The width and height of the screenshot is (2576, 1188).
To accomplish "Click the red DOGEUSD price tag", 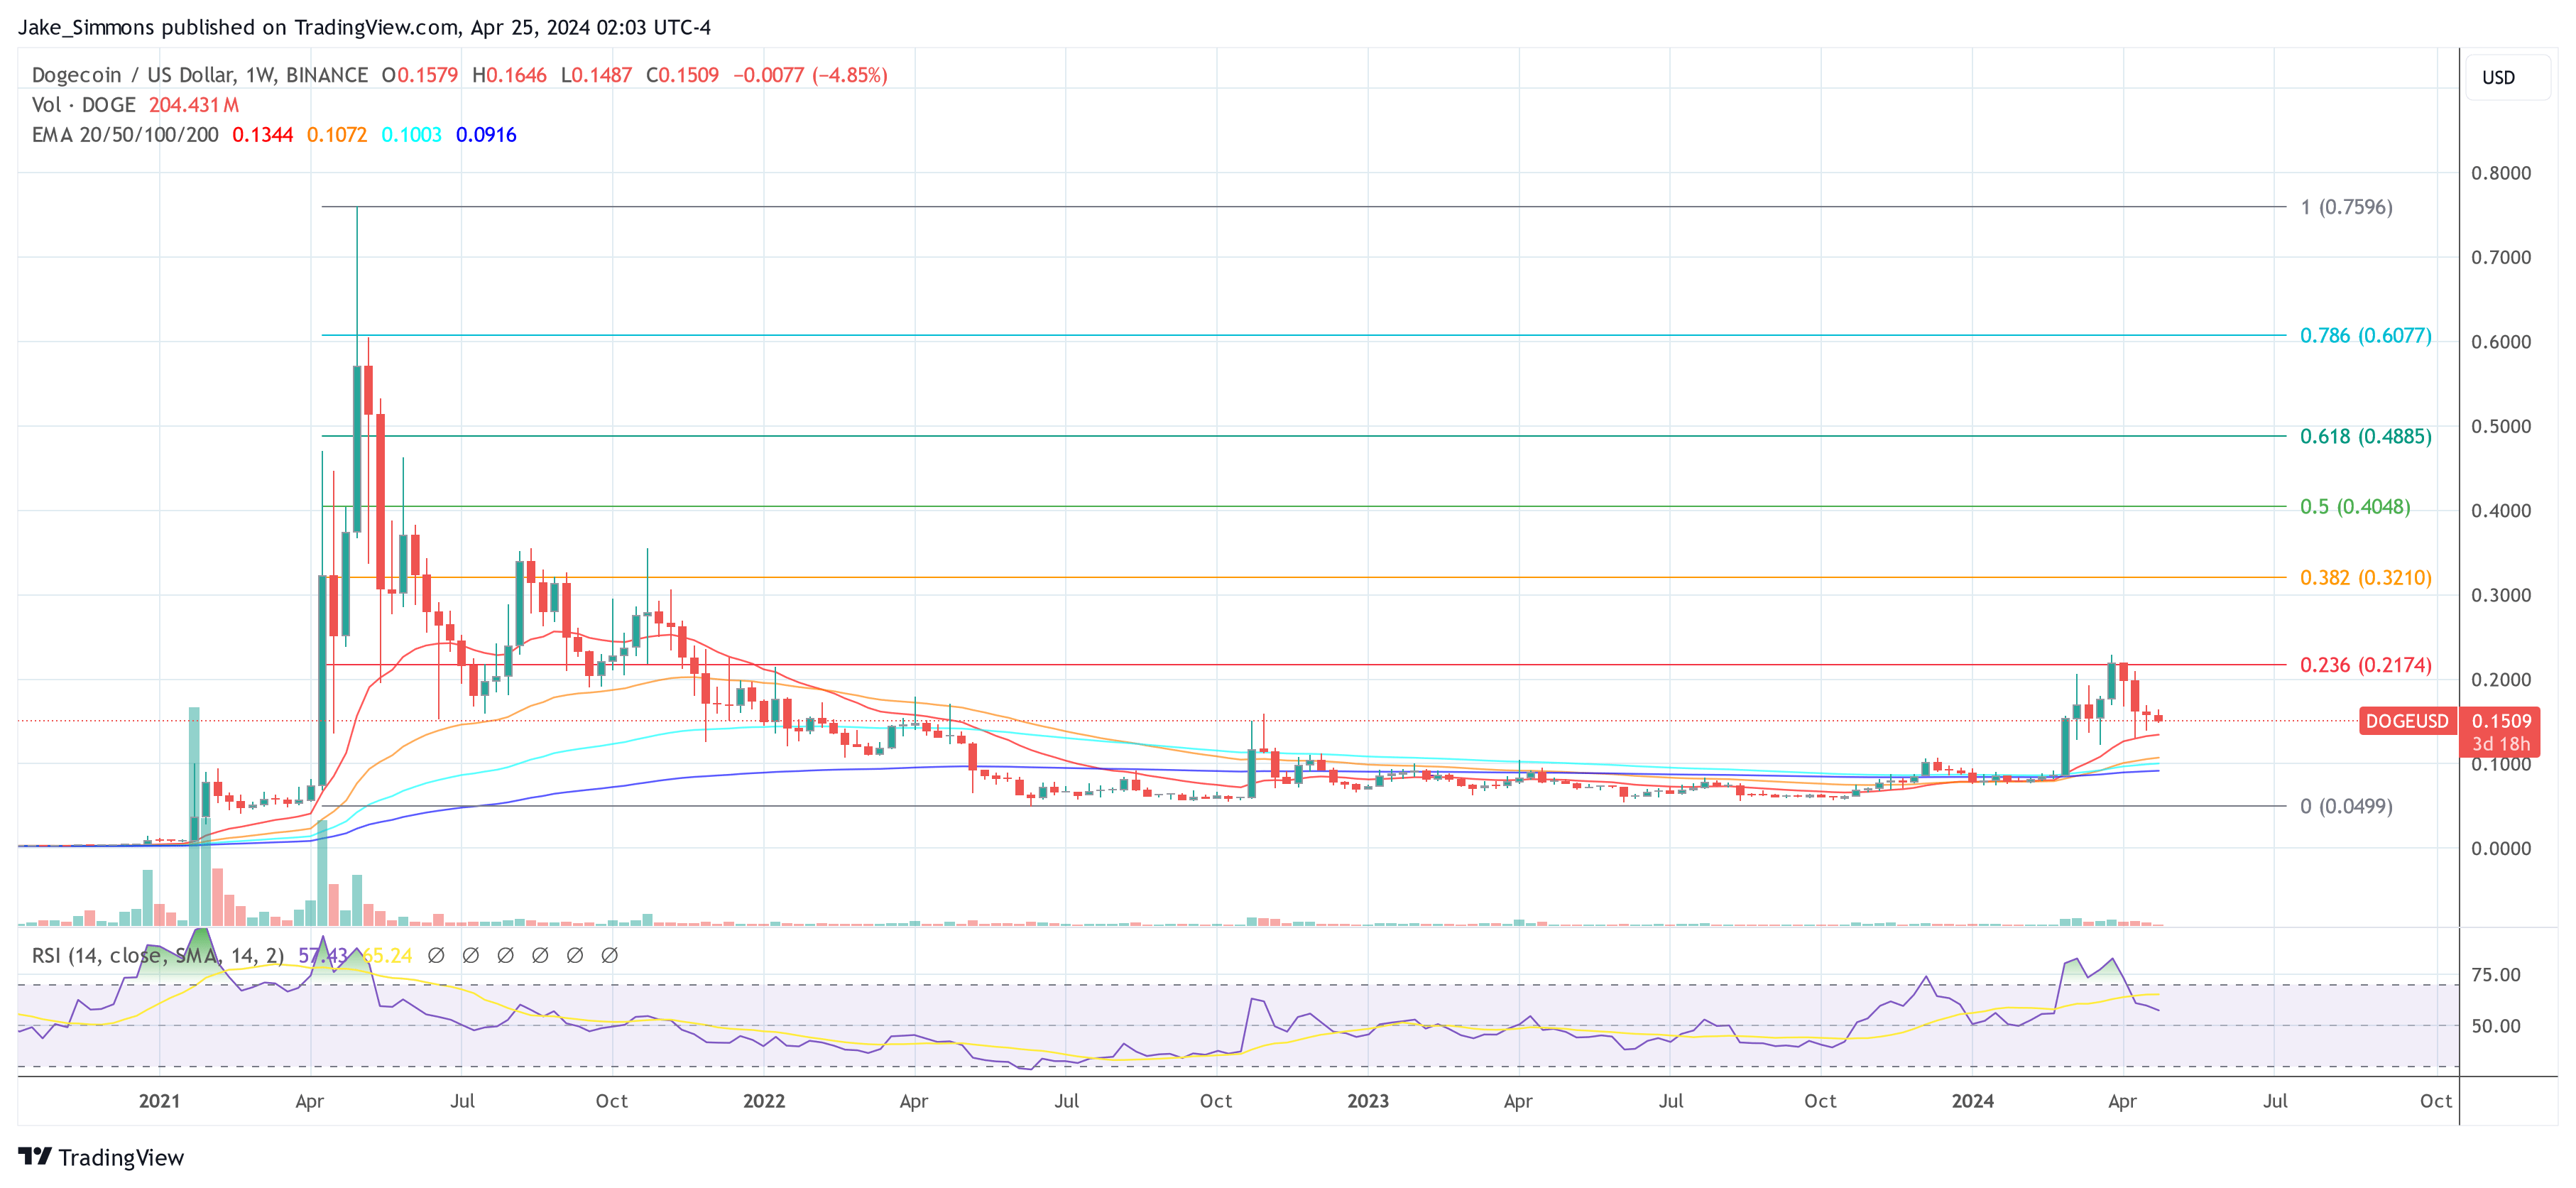I will tap(2406, 722).
